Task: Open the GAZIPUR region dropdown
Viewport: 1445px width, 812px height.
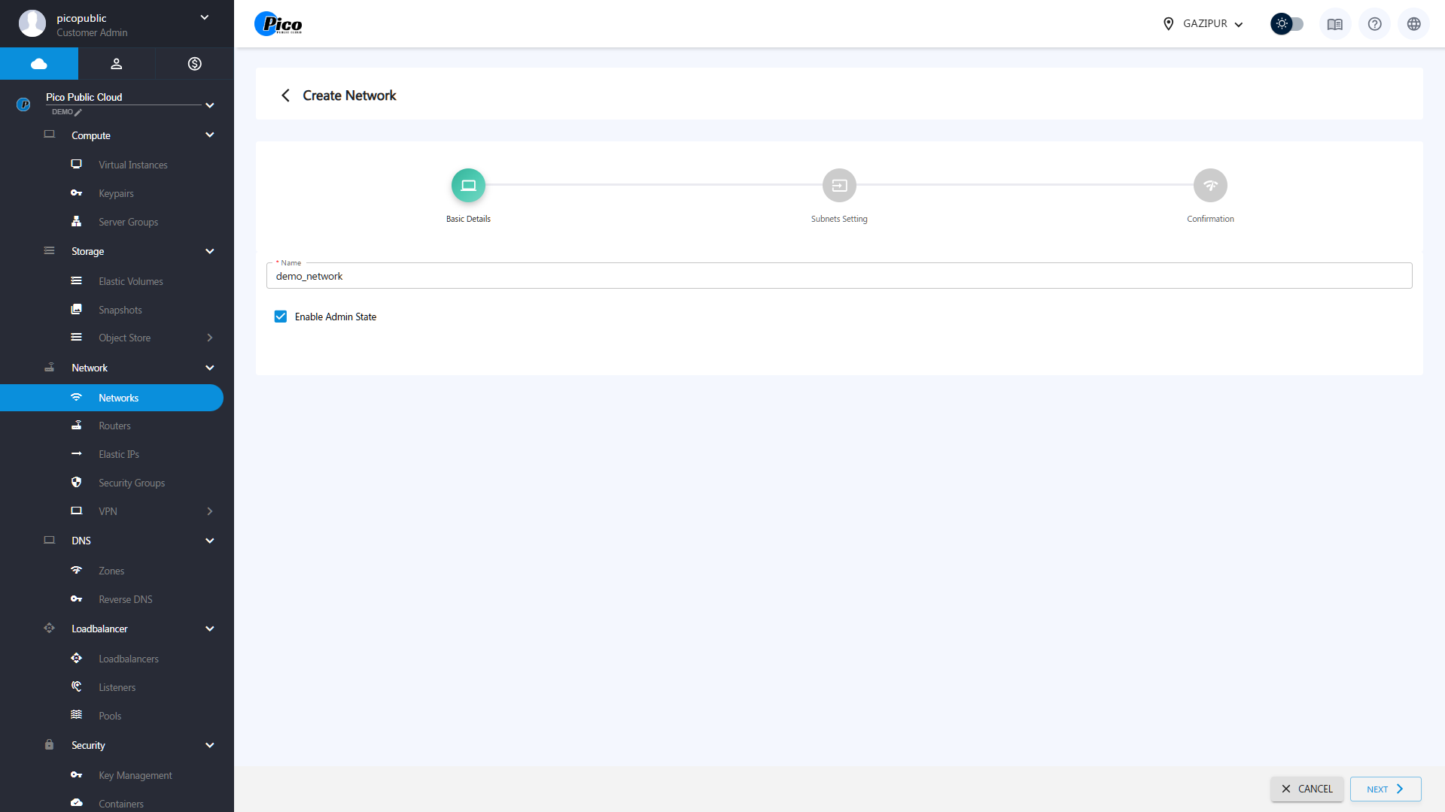Action: tap(1203, 24)
